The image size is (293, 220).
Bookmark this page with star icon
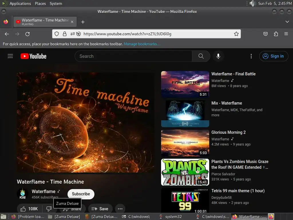pos(236,34)
